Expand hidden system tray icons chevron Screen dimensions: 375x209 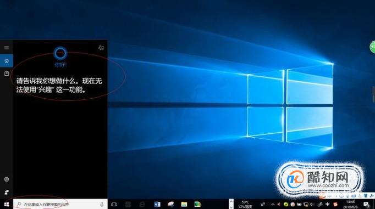point(273,205)
